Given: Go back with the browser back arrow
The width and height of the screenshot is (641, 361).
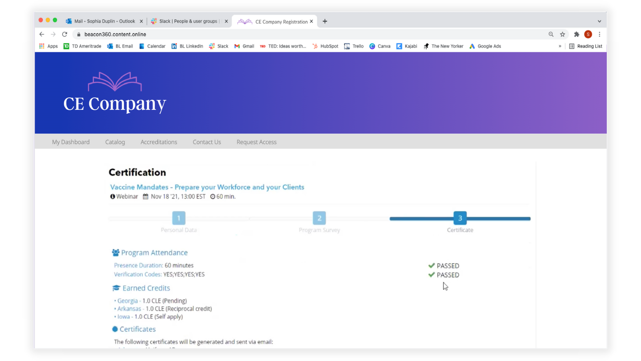Looking at the screenshot, I should tap(42, 34).
